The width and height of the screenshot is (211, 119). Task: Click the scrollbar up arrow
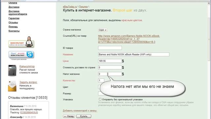209,4
